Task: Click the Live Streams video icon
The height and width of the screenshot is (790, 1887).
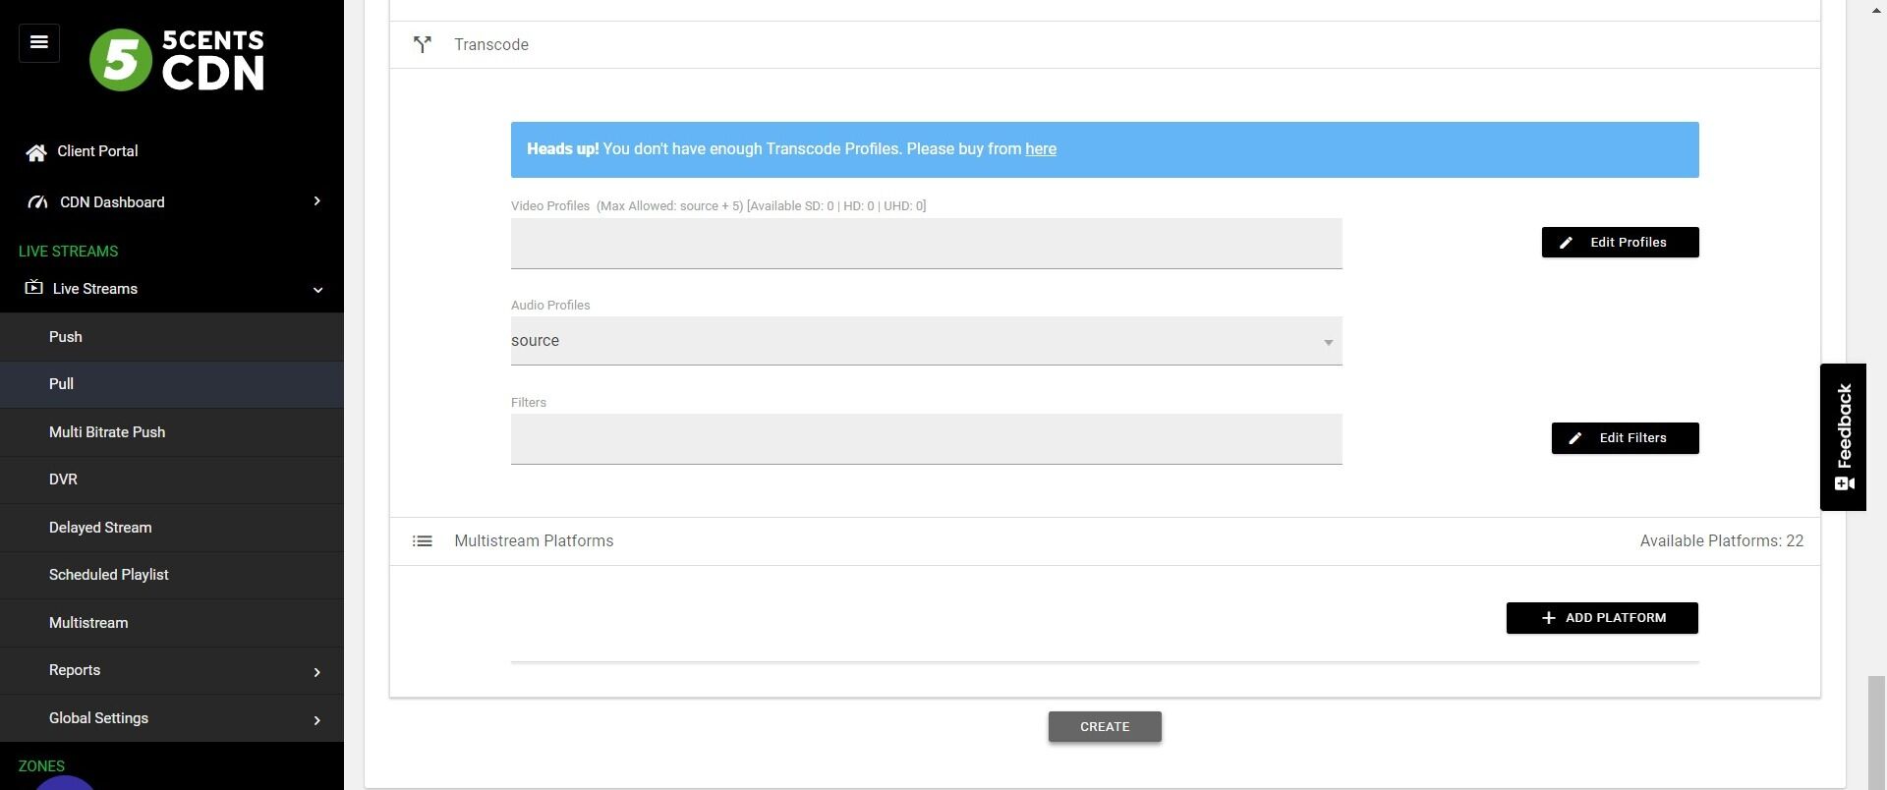Action: [x=34, y=288]
